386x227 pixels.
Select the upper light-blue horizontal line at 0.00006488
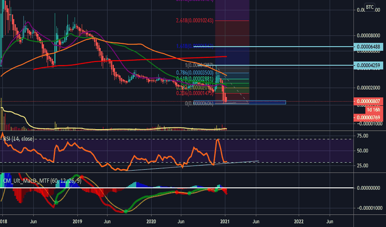click(x=273, y=46)
